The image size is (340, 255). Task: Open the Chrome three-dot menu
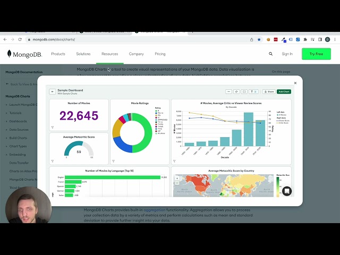pyautogui.click(x=335, y=39)
